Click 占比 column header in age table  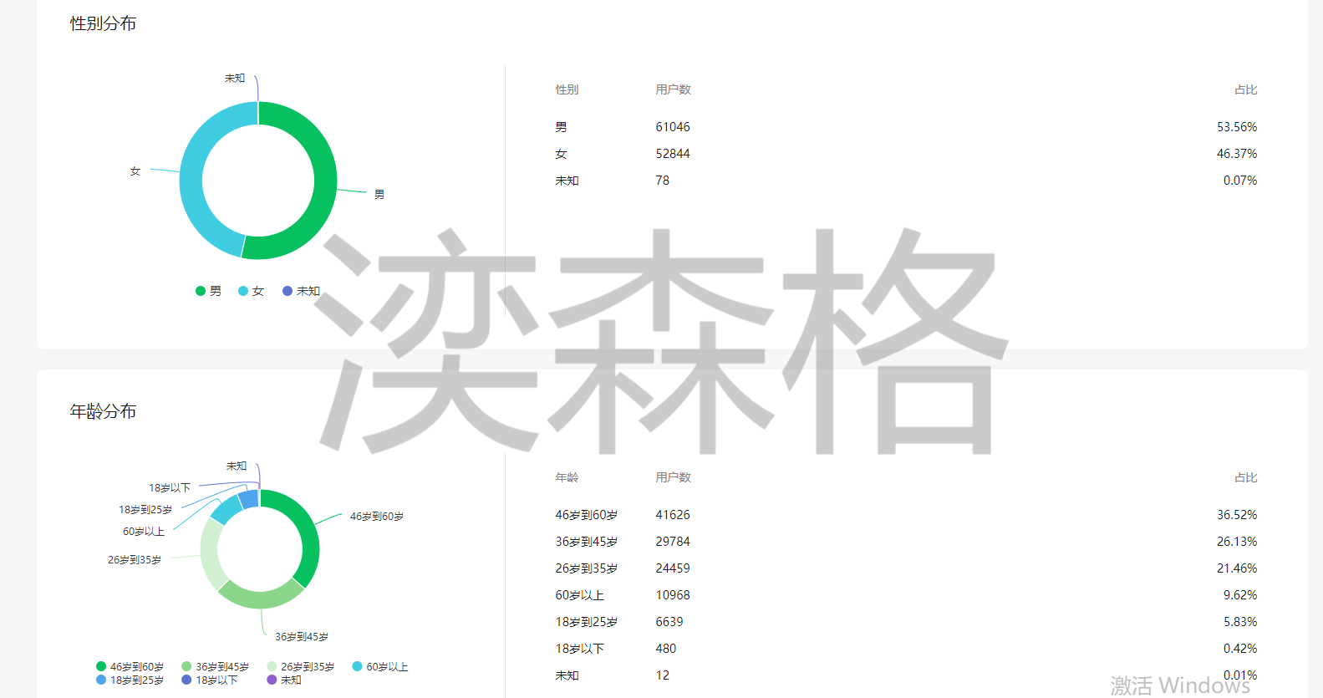coord(1245,477)
